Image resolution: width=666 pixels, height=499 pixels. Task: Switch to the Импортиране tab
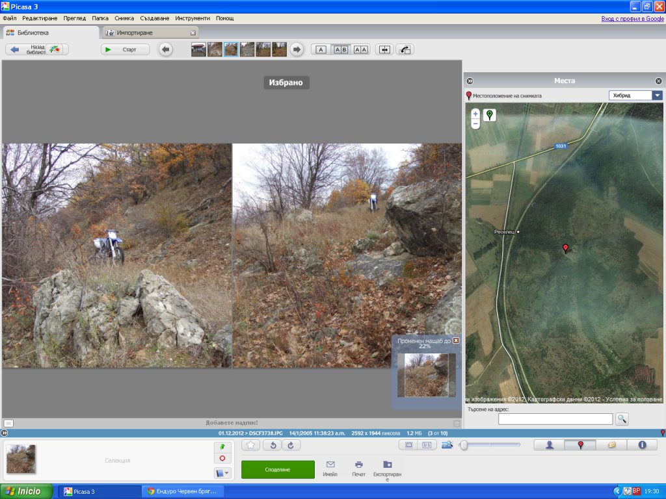click(150, 32)
